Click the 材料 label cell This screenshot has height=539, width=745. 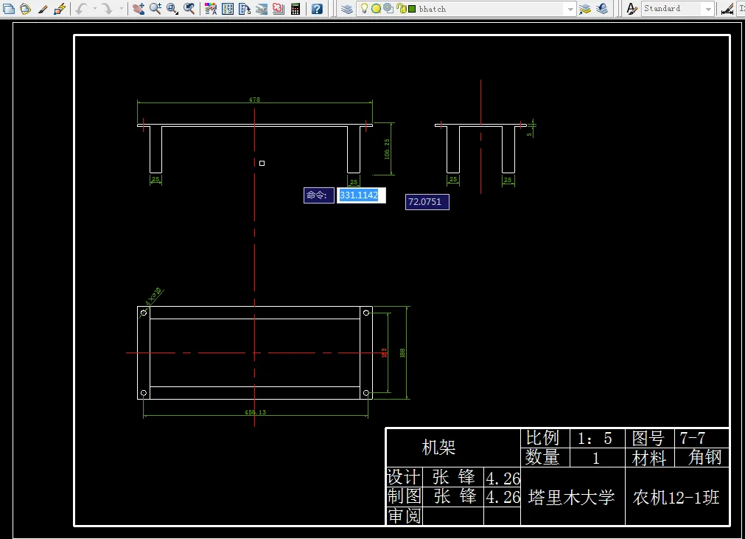[649, 458]
